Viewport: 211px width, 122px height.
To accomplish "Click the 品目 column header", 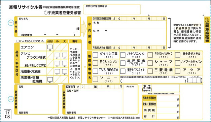I will point(50,41).
